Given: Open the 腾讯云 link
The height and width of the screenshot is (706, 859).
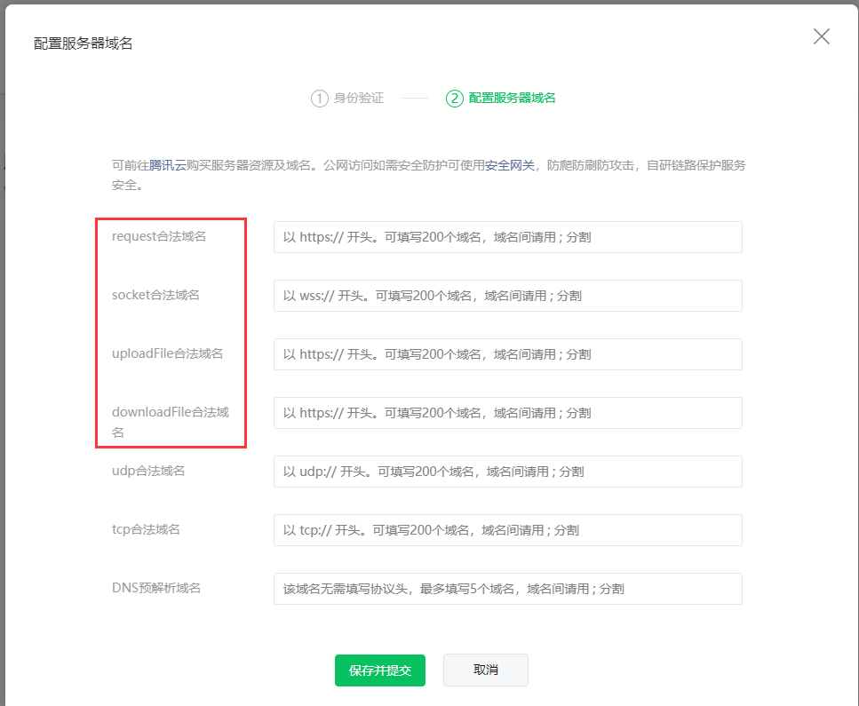Looking at the screenshot, I should [x=168, y=165].
